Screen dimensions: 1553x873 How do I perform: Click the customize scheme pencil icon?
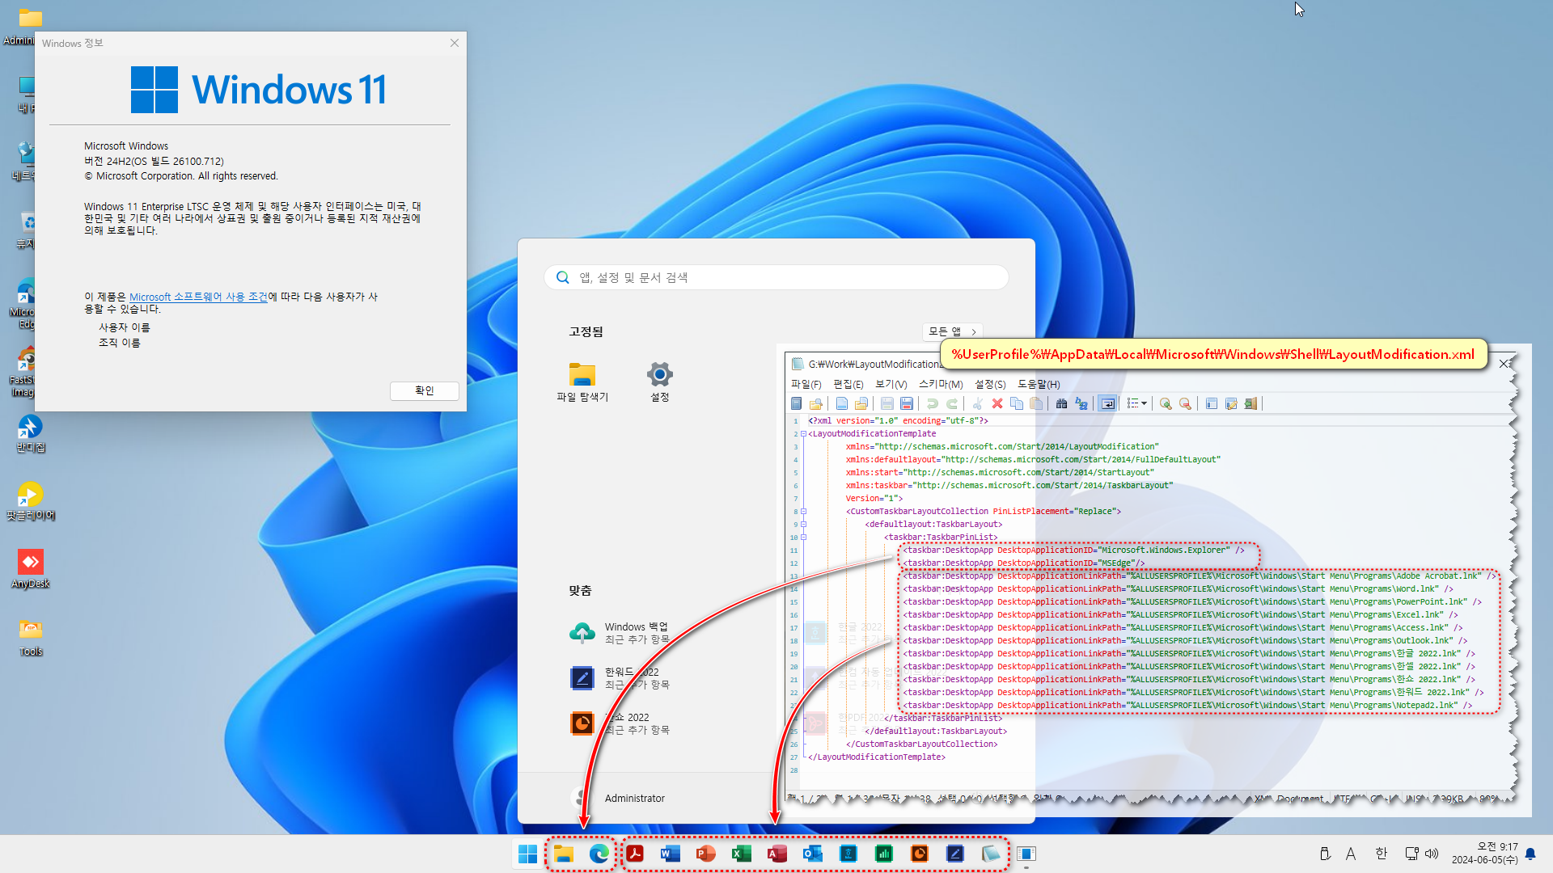pyautogui.click(x=1231, y=403)
